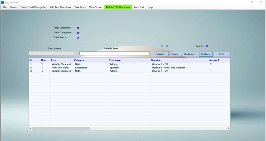Select the 'What is 5 + 2?' row
The image size is (266, 141).
129,71
